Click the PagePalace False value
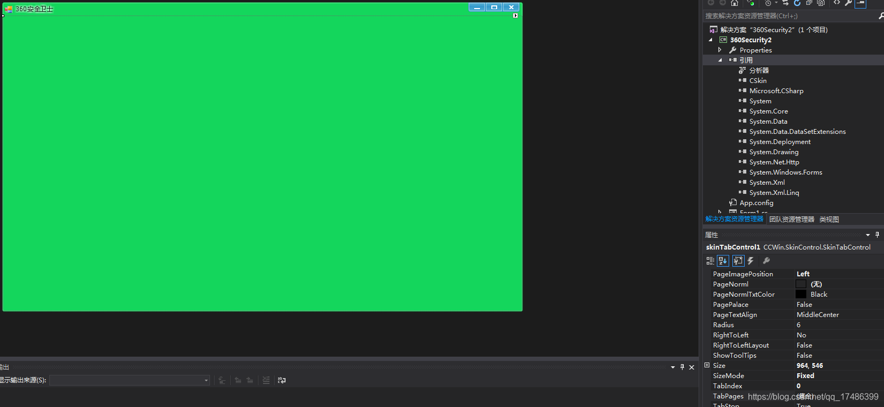The height and width of the screenshot is (407, 884). 804,305
